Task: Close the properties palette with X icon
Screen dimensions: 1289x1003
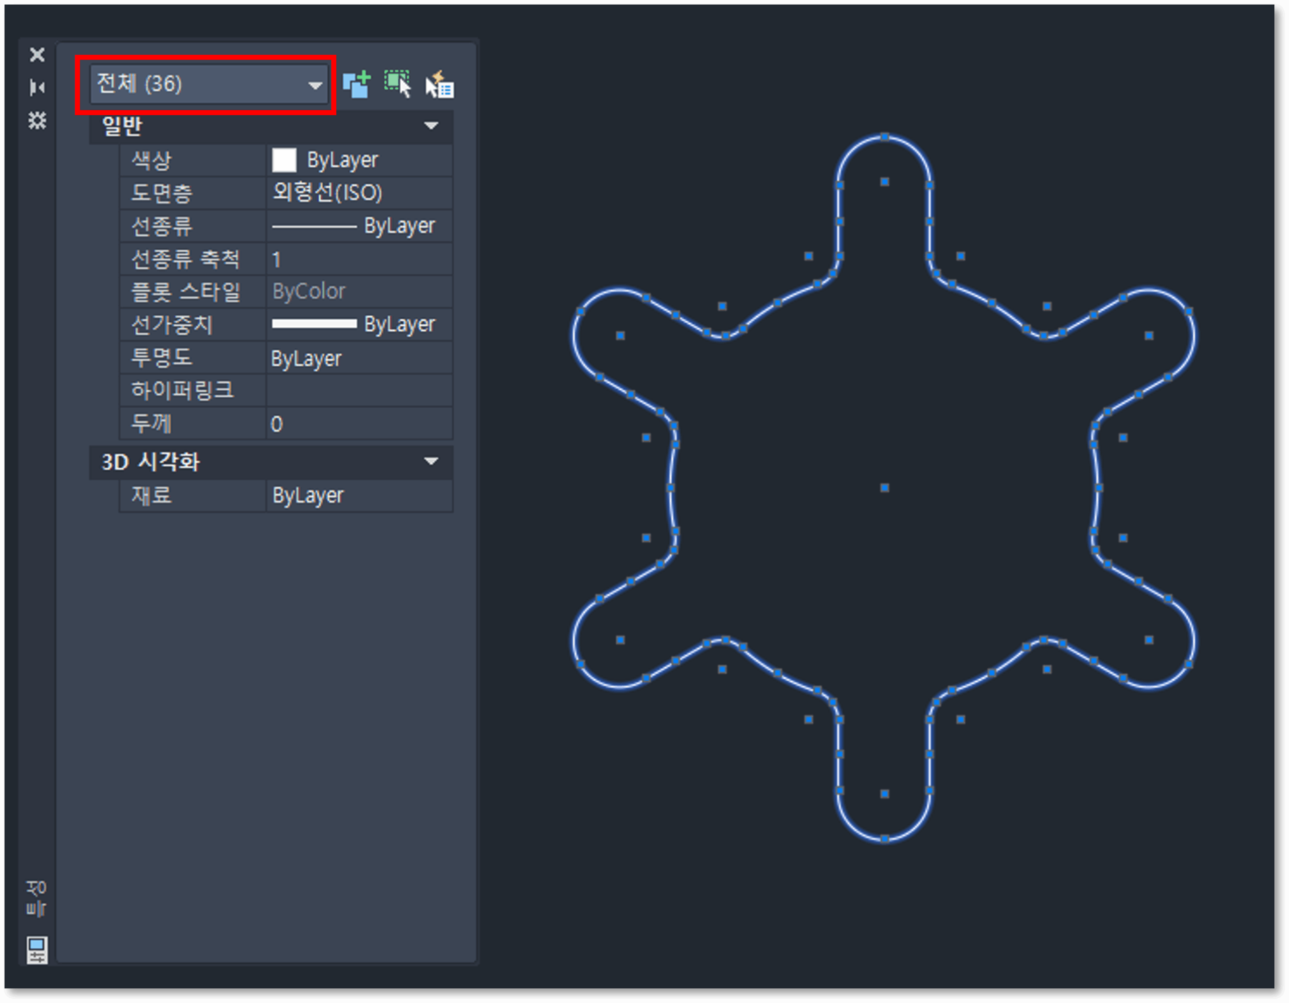Action: coord(37,55)
